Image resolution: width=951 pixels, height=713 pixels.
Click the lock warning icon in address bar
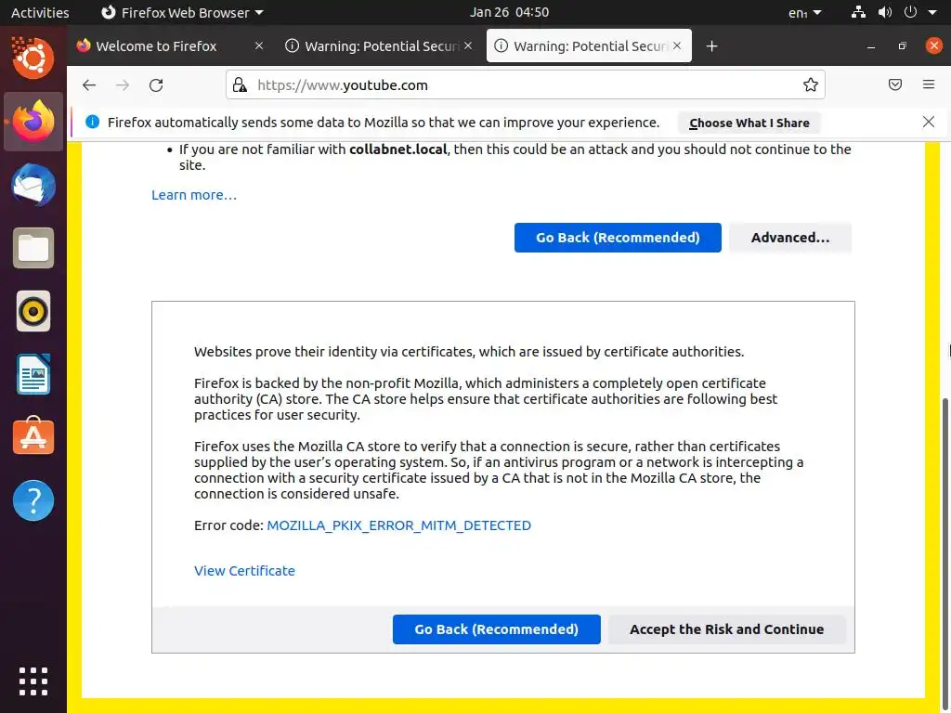pos(241,84)
